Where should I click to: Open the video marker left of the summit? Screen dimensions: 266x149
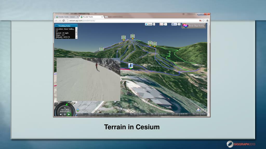point(123,38)
